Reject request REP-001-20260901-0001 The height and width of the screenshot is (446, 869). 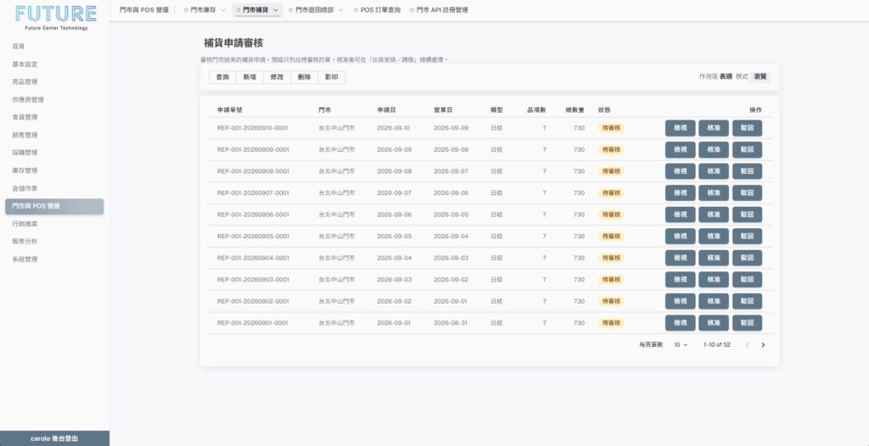[x=747, y=322]
